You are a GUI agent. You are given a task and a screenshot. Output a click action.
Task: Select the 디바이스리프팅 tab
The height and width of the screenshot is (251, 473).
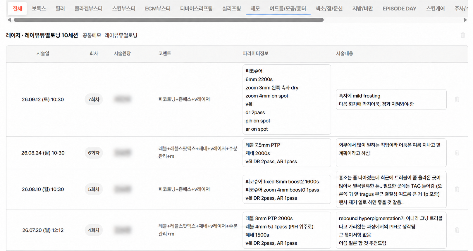tap(196, 8)
